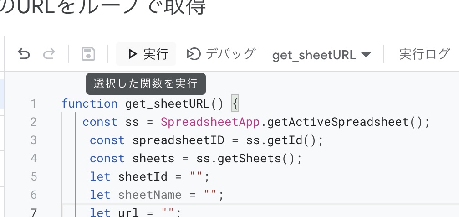The image size is (459, 217).
Task: Click line number 5 in the gutter
Action: [x=33, y=177]
